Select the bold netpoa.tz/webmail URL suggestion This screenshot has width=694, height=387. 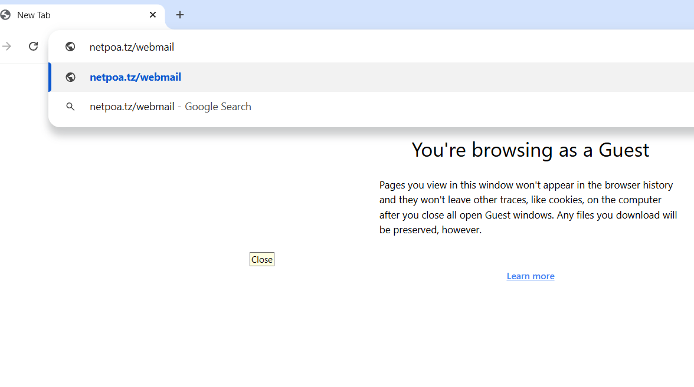tap(135, 77)
